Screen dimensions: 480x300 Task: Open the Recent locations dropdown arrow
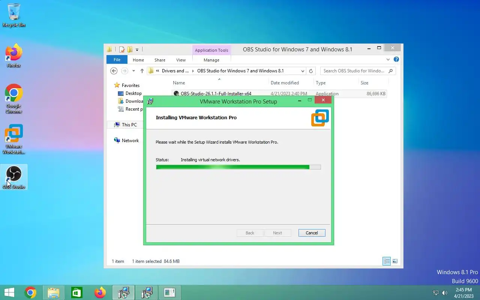click(x=133, y=71)
